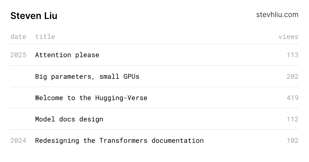Screen dimensions: 309x162
Task: Open the Model docs design post
Action: pos(69,119)
